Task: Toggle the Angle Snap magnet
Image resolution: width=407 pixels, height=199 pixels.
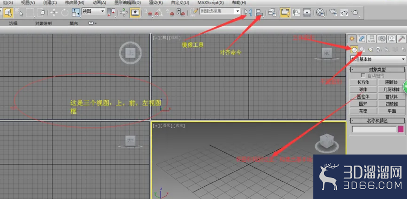Action: coord(159,12)
